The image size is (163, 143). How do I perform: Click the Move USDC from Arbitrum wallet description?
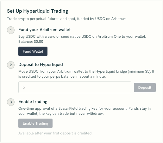pos(86,74)
